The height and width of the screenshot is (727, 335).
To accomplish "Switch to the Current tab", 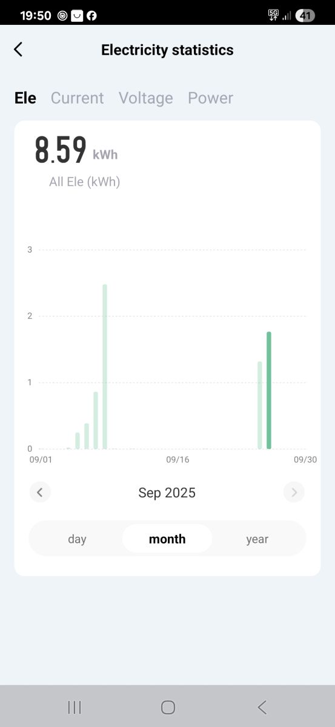I will (x=77, y=98).
